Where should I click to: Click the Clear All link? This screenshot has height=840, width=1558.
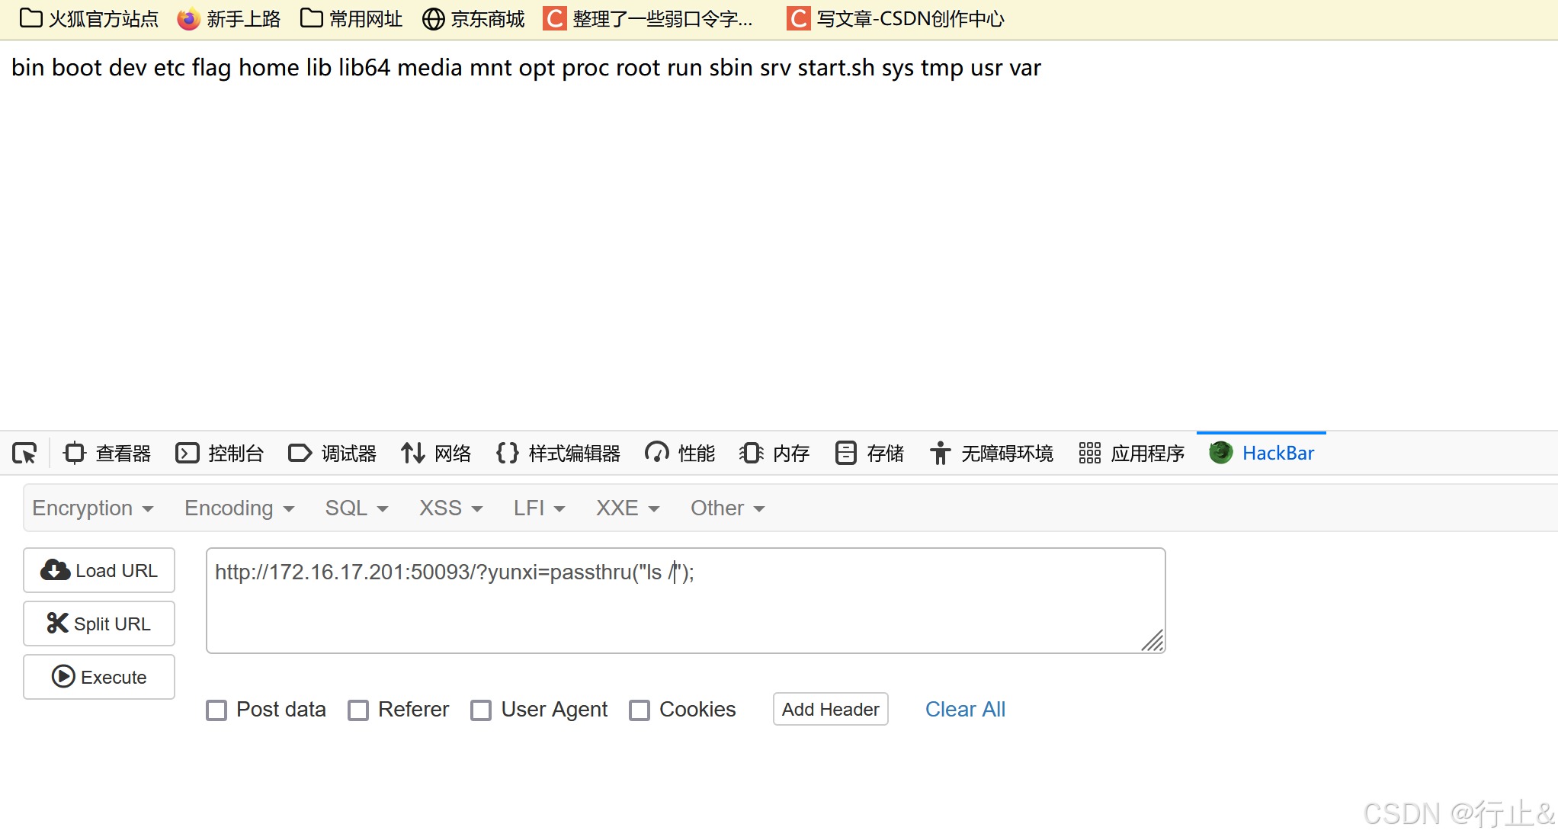(965, 710)
